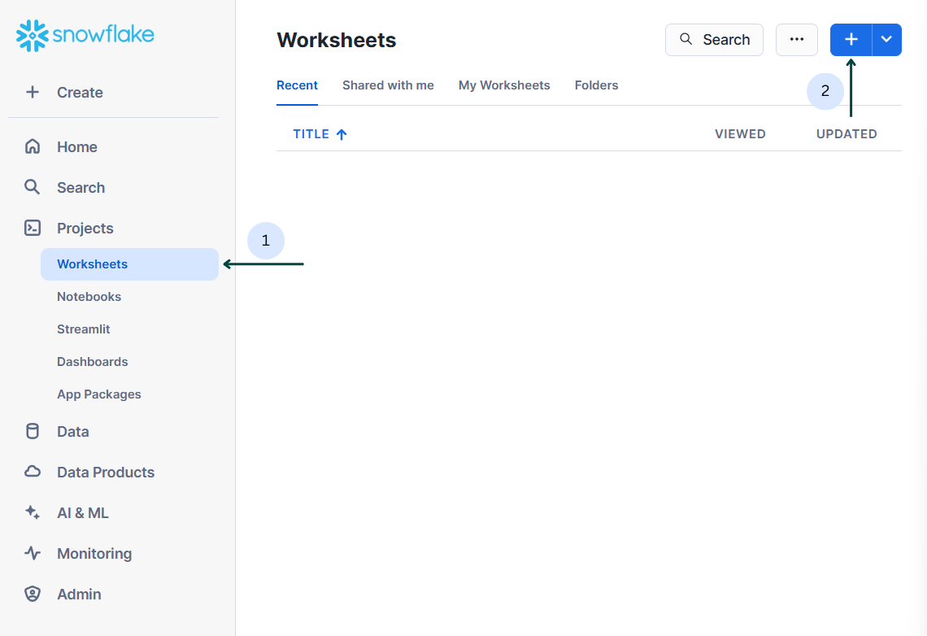This screenshot has height=636, width=927.
Task: Open Streamlit under Projects
Action: [x=84, y=329]
